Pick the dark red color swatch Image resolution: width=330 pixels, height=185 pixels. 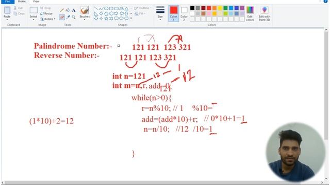tap(203, 8)
